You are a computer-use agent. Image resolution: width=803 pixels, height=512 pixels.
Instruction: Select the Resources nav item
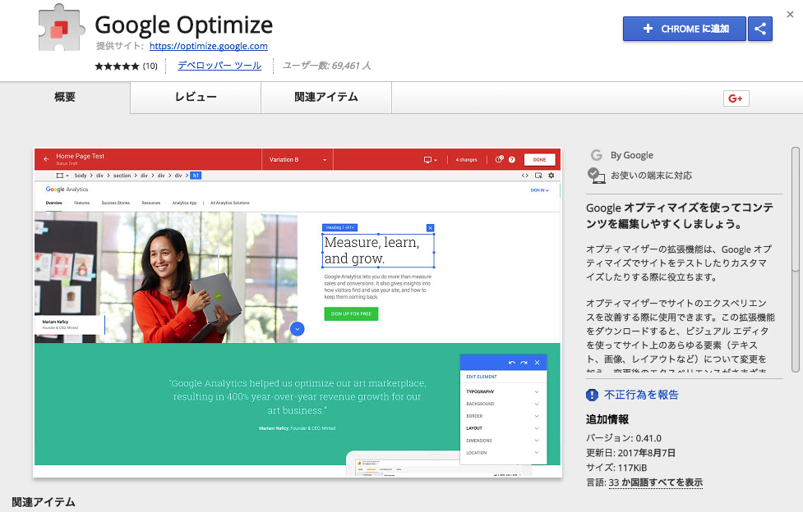pyautogui.click(x=151, y=203)
